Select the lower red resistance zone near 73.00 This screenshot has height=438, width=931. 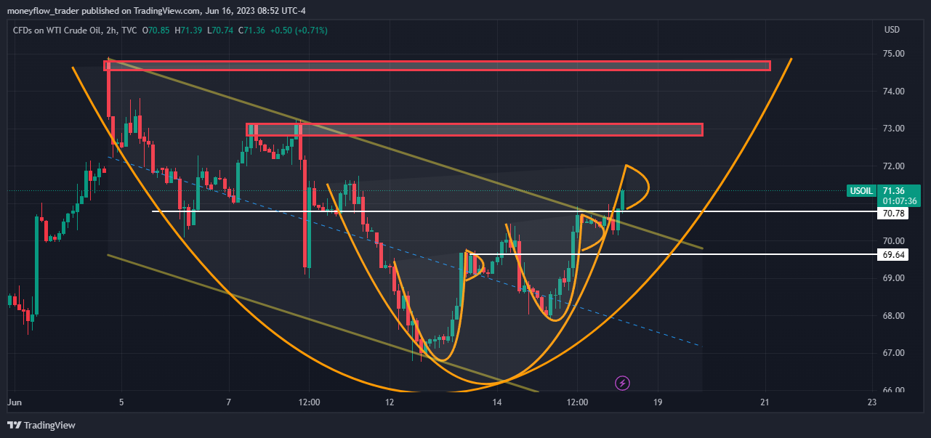[x=475, y=129]
